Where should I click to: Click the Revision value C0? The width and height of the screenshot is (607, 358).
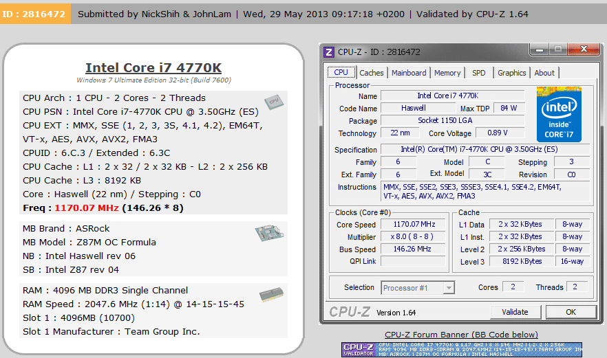tap(572, 175)
